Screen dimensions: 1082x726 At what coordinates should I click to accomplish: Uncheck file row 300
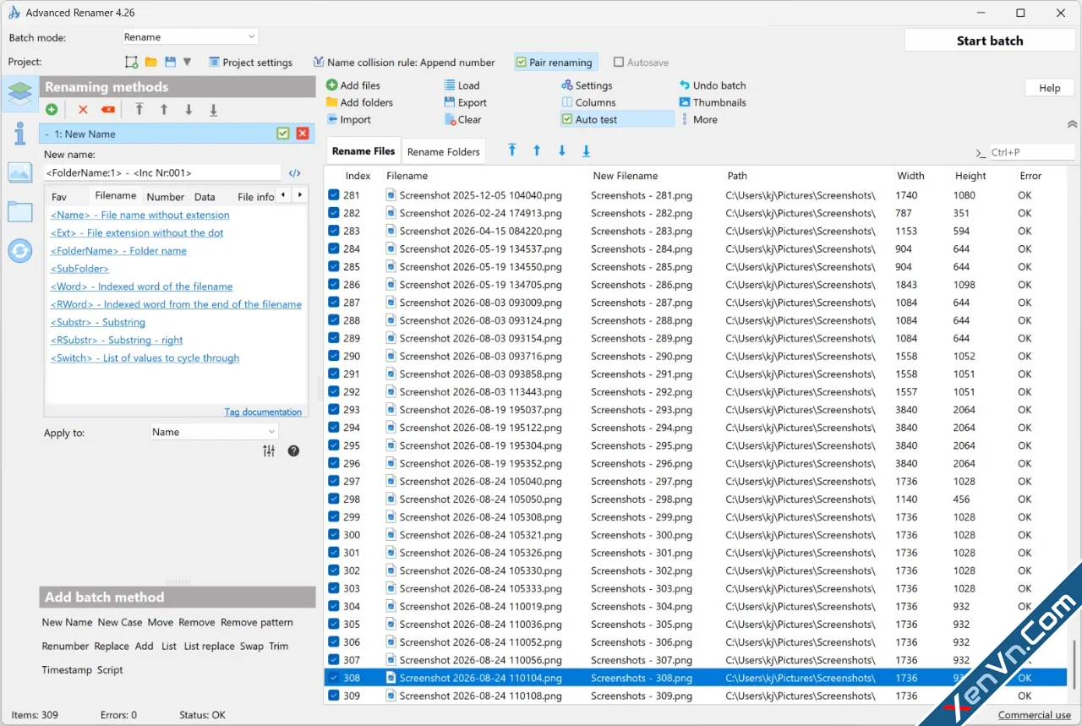pos(334,535)
